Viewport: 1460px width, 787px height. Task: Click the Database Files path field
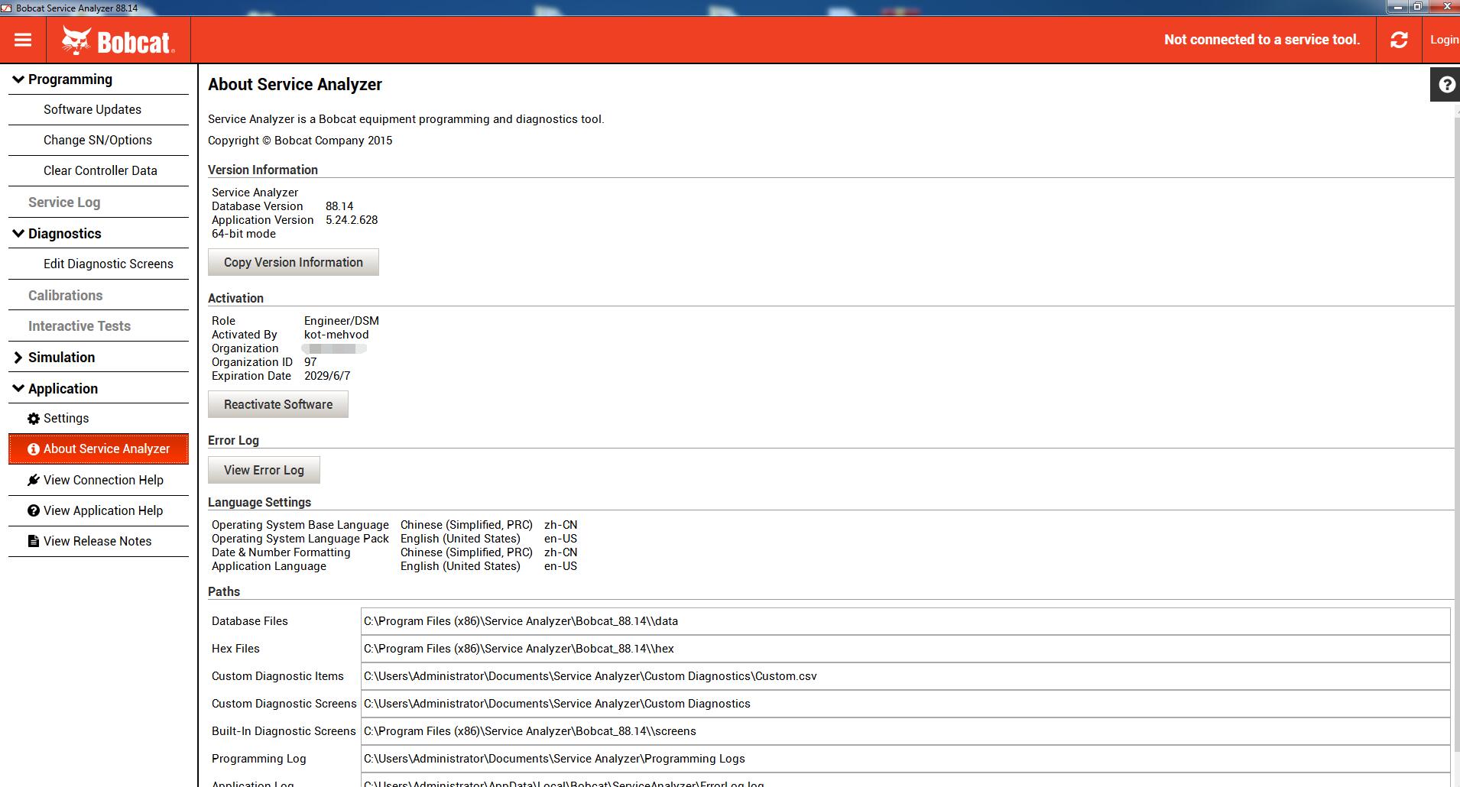(905, 621)
